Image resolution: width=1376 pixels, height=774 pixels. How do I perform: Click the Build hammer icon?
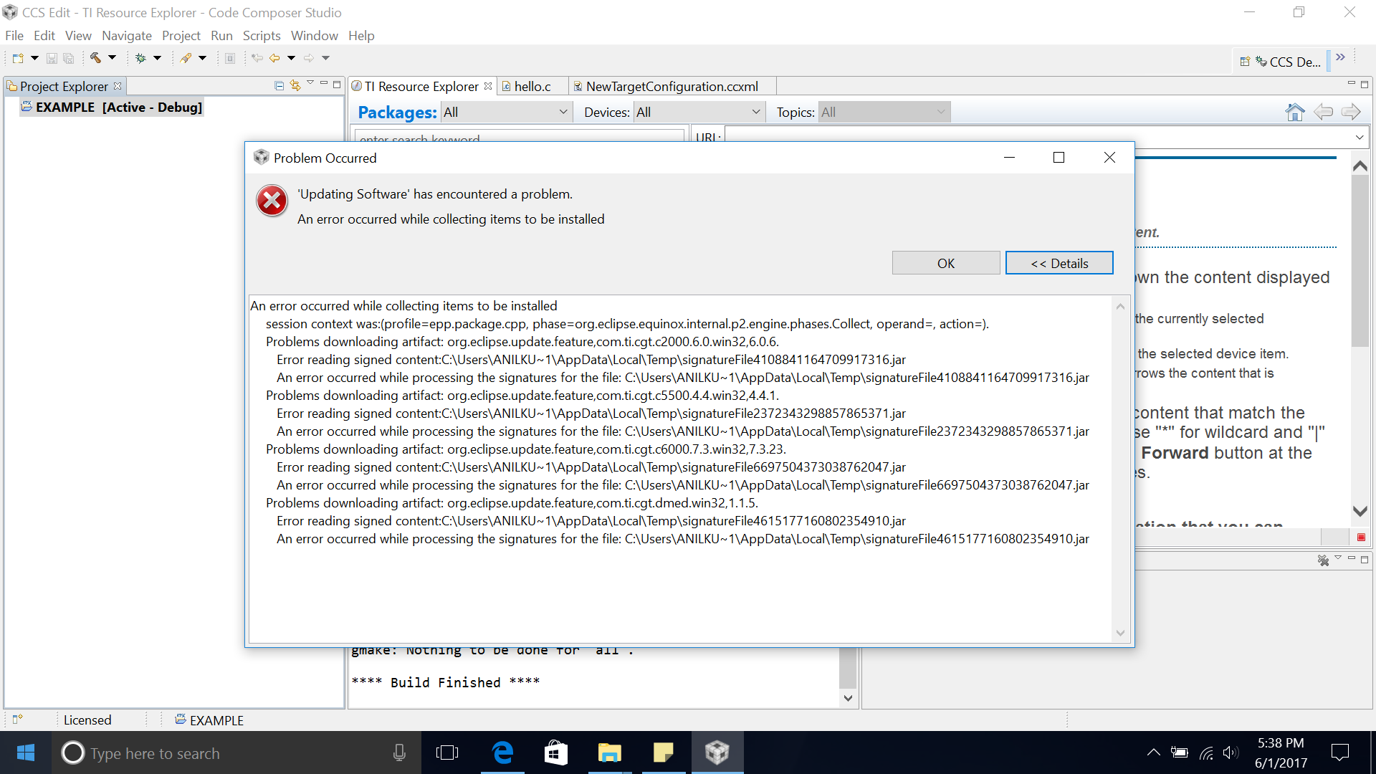(x=95, y=58)
